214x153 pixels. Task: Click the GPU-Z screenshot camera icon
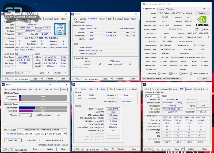click(x=204, y=9)
